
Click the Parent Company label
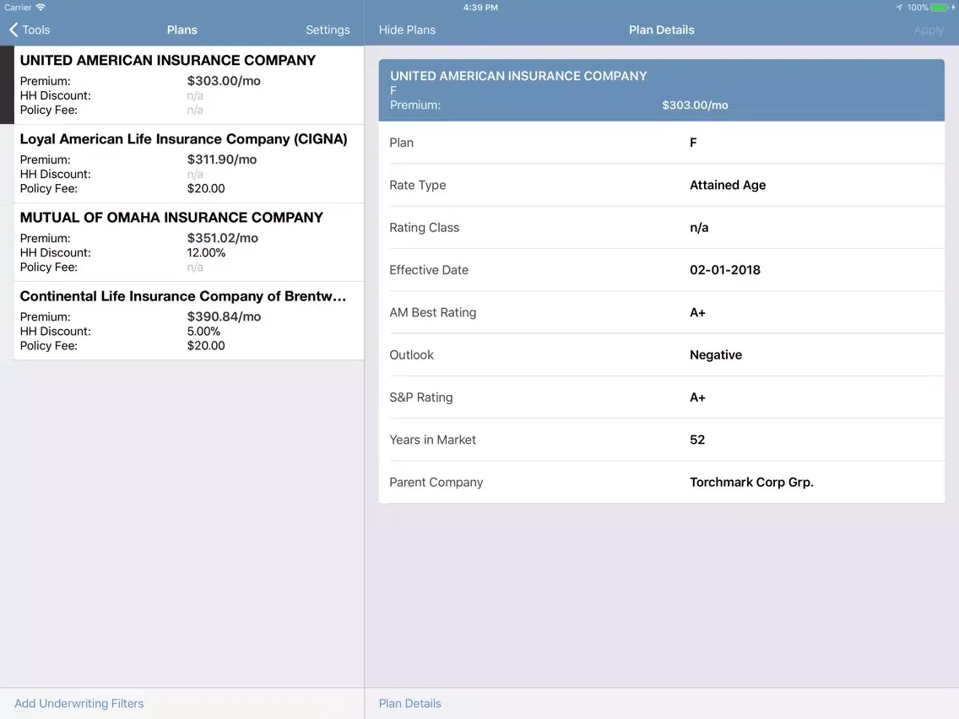coord(436,483)
